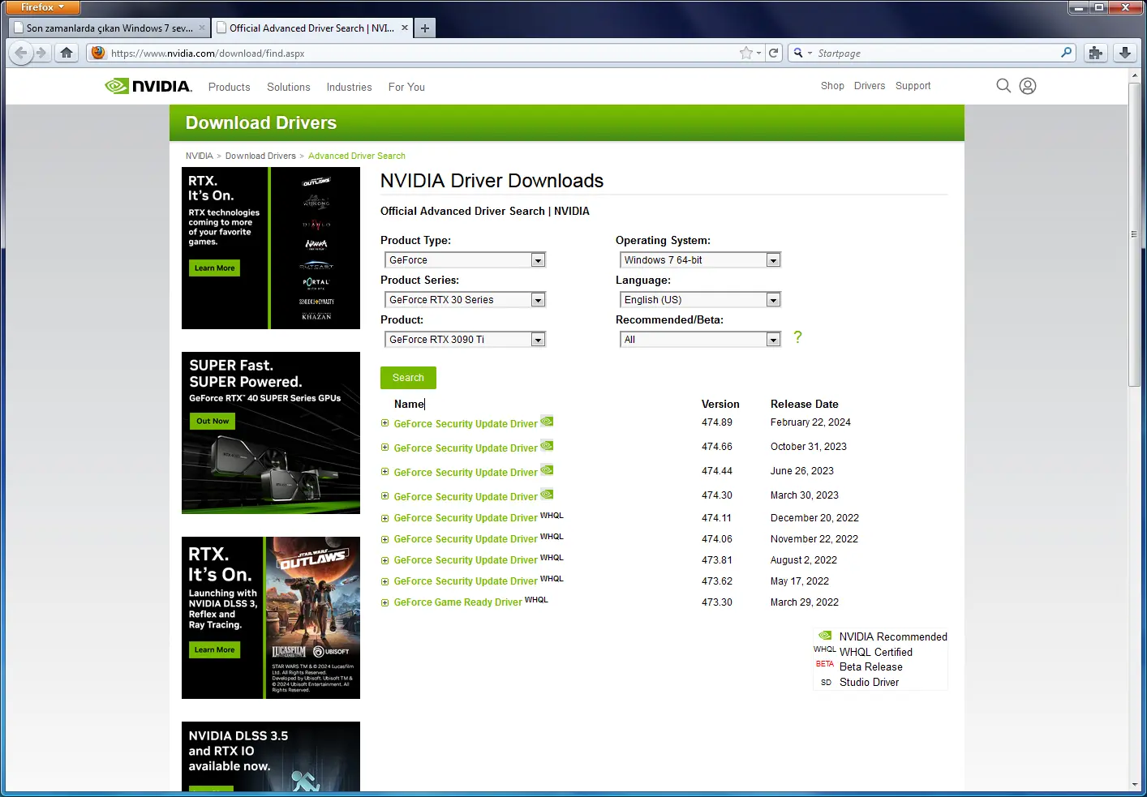Click the search go magnifier in Startpage box
Image resolution: width=1147 pixels, height=797 pixels.
[x=1066, y=53]
